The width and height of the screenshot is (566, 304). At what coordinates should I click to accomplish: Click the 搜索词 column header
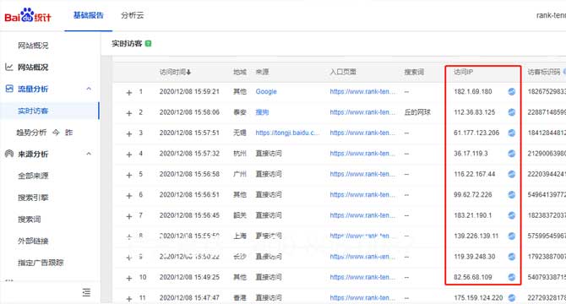coord(414,72)
